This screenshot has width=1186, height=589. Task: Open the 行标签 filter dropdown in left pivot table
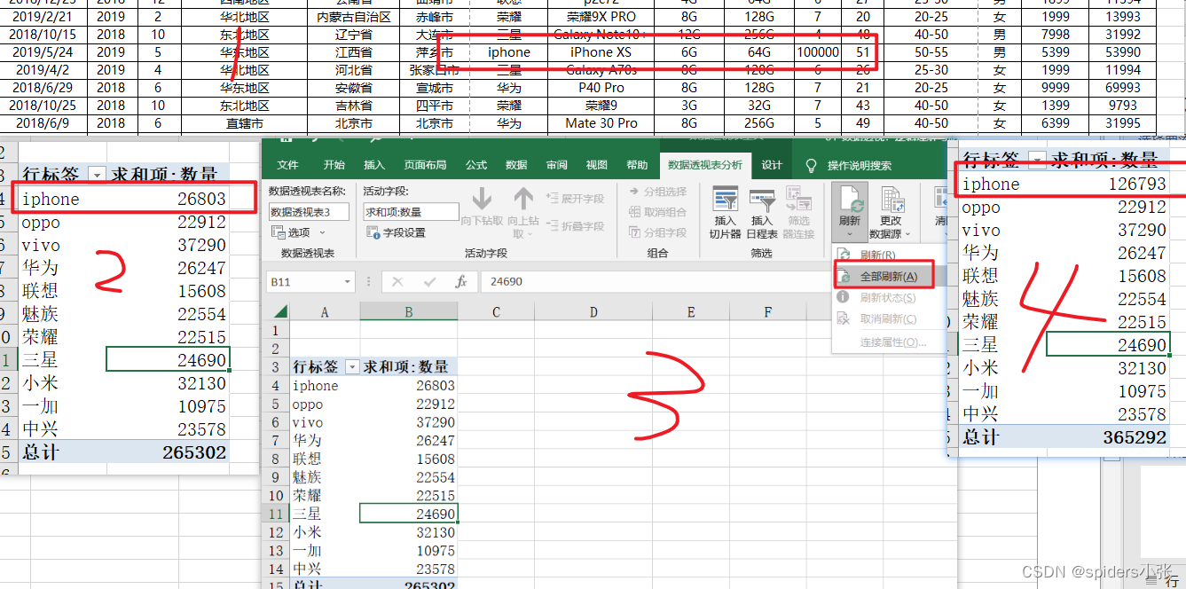(97, 175)
